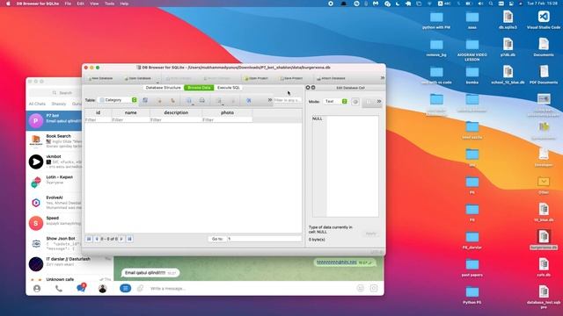The image size is (563, 316).
Task: Click the Telegram Calls phone icon
Action: point(59,289)
